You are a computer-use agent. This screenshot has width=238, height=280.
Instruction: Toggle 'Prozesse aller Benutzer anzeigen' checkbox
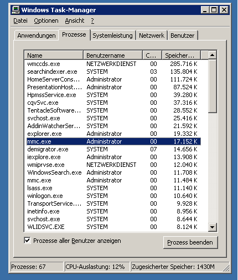click(x=27, y=241)
